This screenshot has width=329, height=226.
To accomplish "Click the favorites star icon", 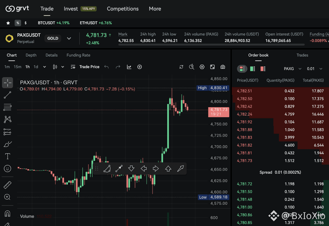I will (x=8, y=23).
